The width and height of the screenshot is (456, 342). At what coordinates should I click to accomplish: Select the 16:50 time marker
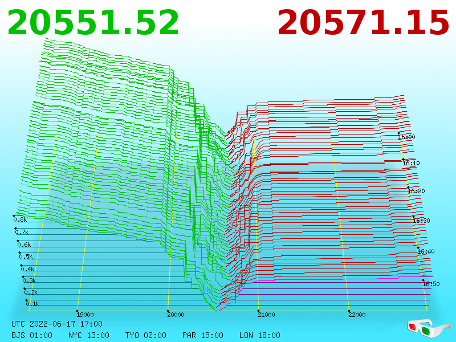pos(431,284)
